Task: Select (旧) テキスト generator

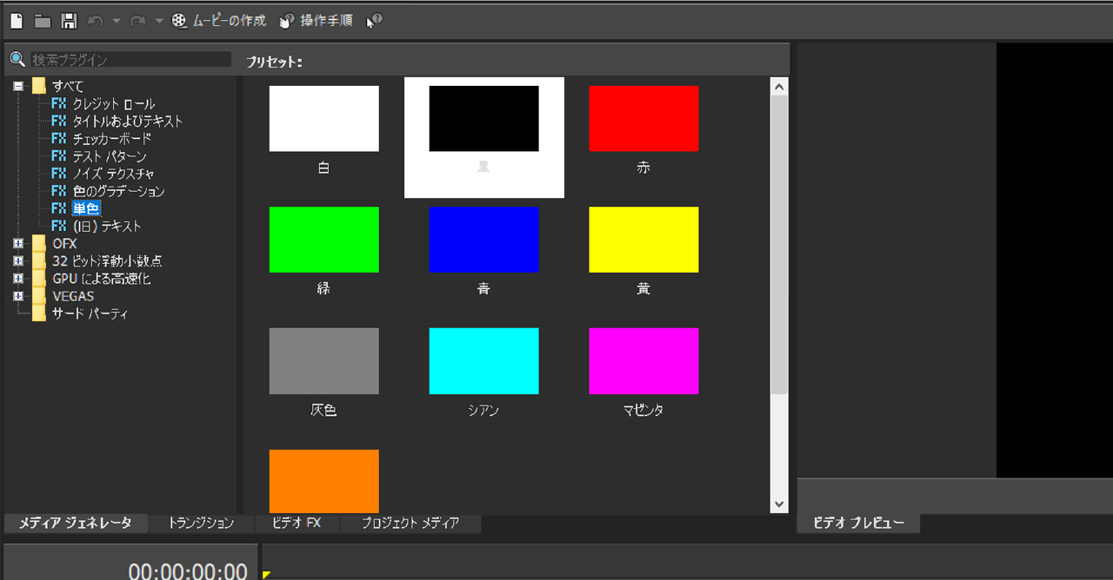Action: tap(106, 226)
